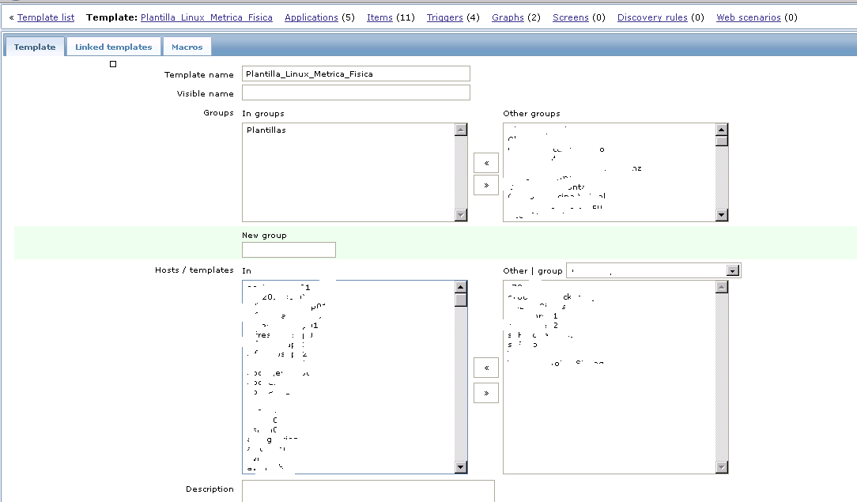Switch to the Linked templates tab

[x=113, y=47]
